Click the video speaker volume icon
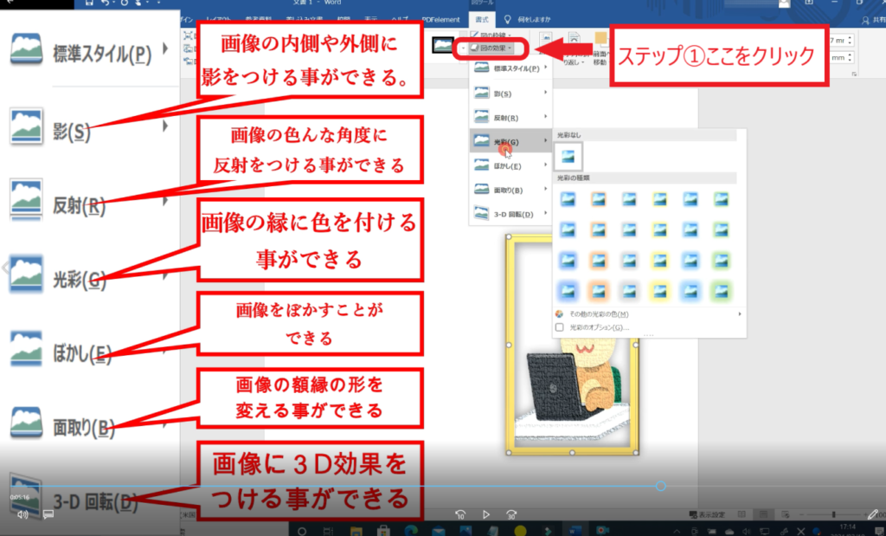The height and width of the screenshot is (536, 886). pos(22,514)
